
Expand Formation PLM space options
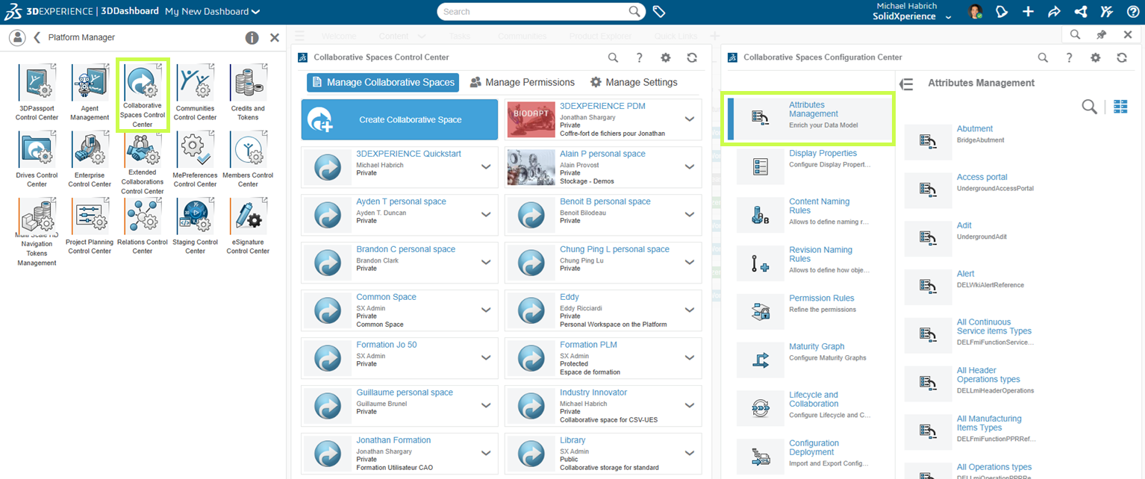click(x=690, y=358)
